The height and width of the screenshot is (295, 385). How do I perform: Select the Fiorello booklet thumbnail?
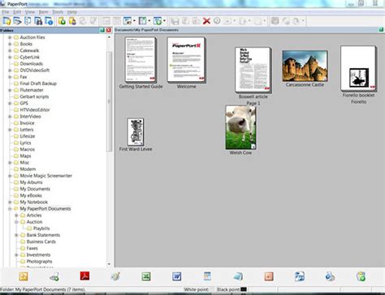click(x=358, y=69)
